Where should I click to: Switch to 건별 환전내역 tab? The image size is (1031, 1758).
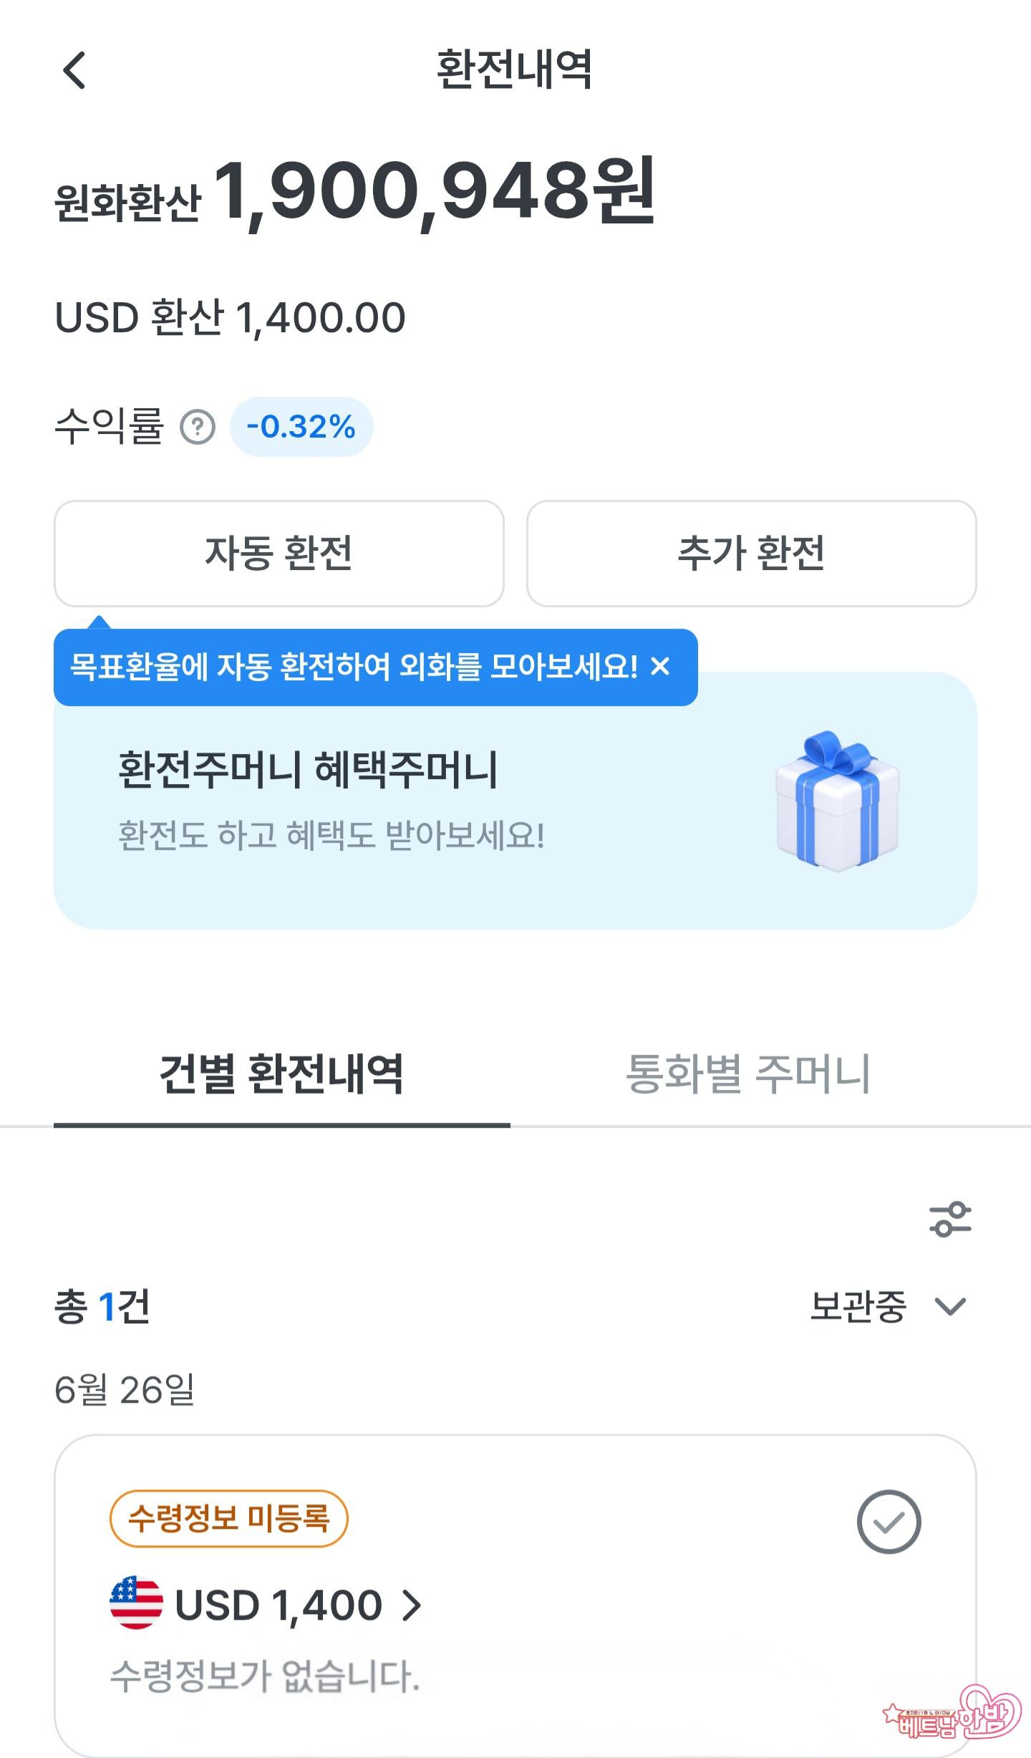pos(281,1075)
